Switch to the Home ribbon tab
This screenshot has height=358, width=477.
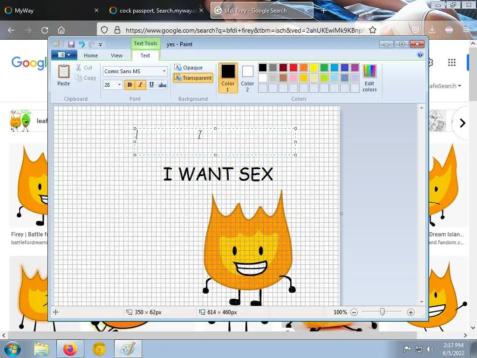coord(91,55)
